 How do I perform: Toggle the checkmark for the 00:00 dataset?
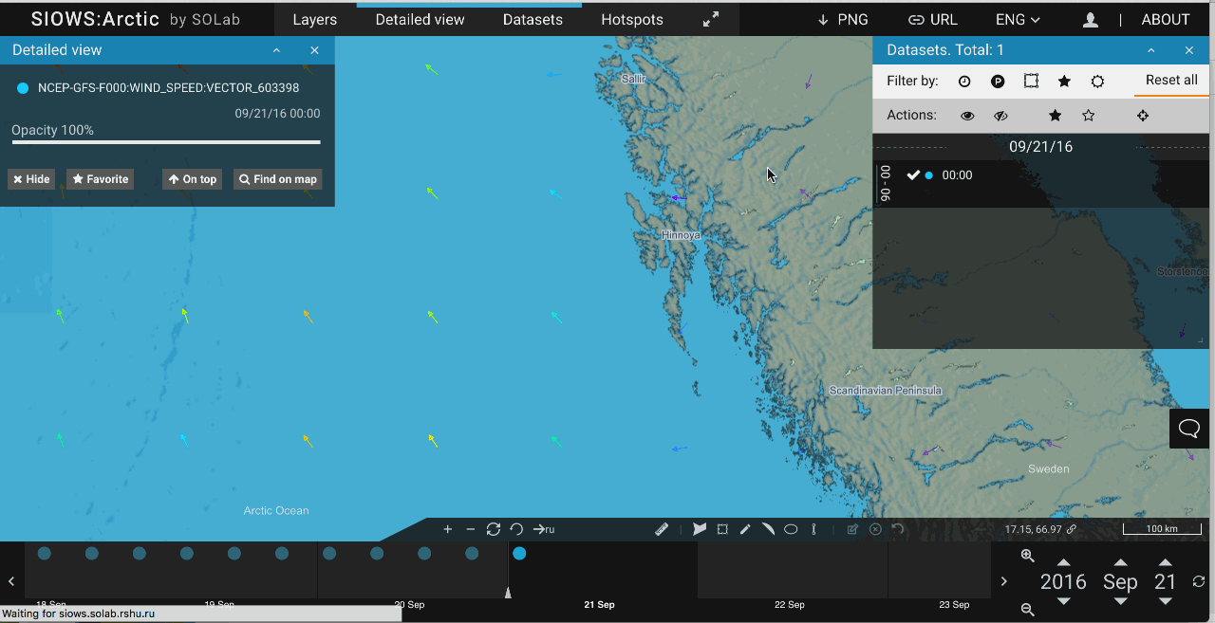tap(913, 174)
